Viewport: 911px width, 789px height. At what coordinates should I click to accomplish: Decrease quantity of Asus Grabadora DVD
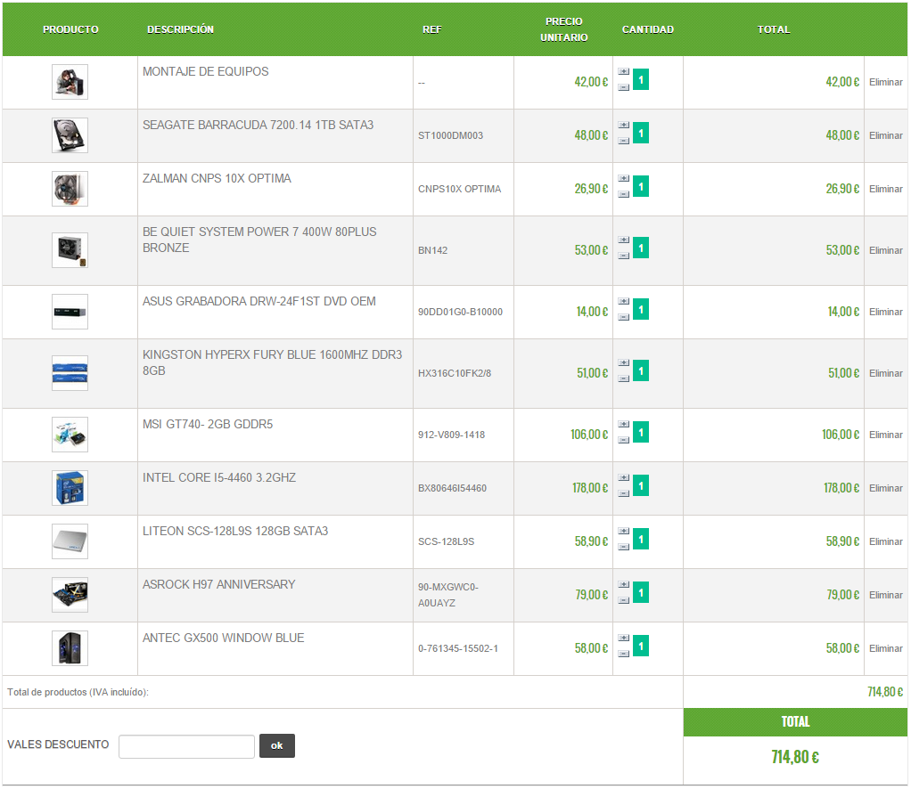click(623, 318)
